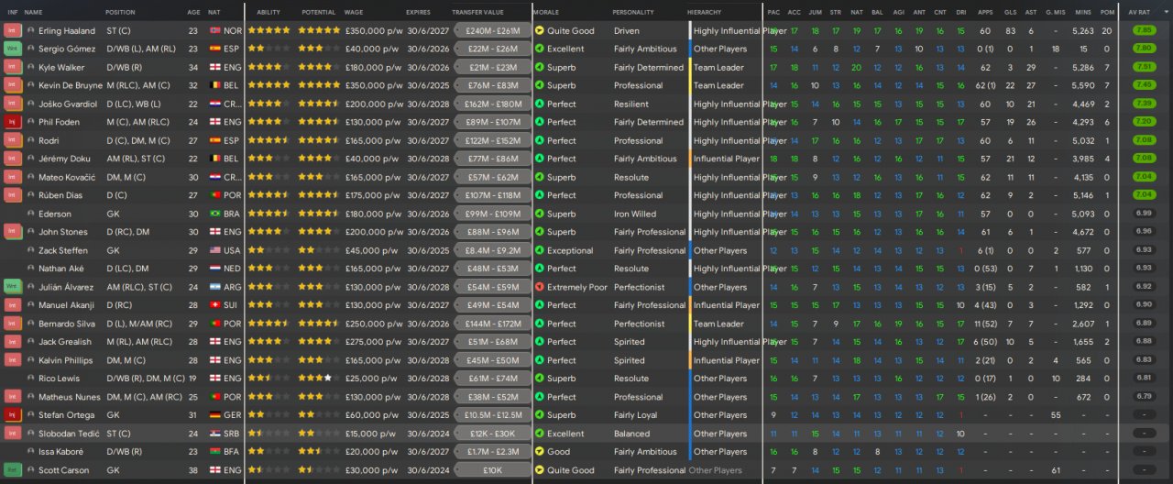Click the red 'Inj' injury badge for Phil Foden
This screenshot has width=1173, height=484.
(x=13, y=122)
